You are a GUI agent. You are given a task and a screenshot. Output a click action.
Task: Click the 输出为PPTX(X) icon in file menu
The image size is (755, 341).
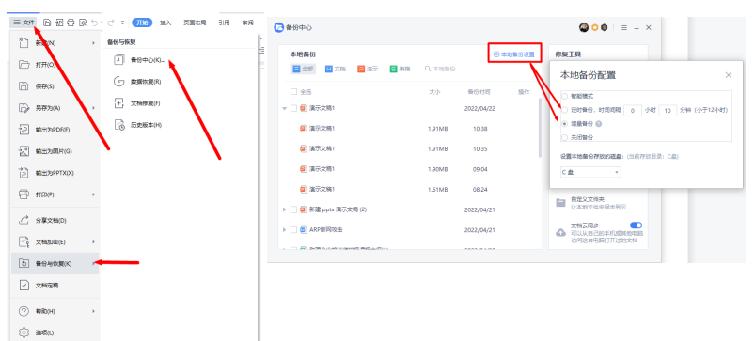click(24, 173)
